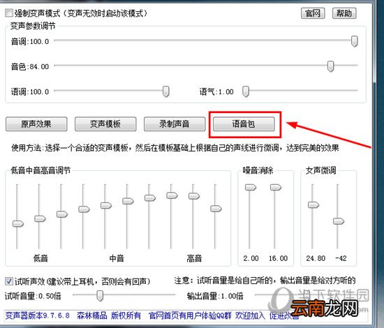Viewport: 384px width, 328px height.
Task: Click the ninth equalizer slider handle above 高音
Action: pos(194,196)
